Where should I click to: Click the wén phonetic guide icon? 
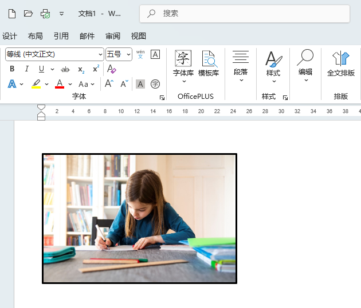[140, 54]
